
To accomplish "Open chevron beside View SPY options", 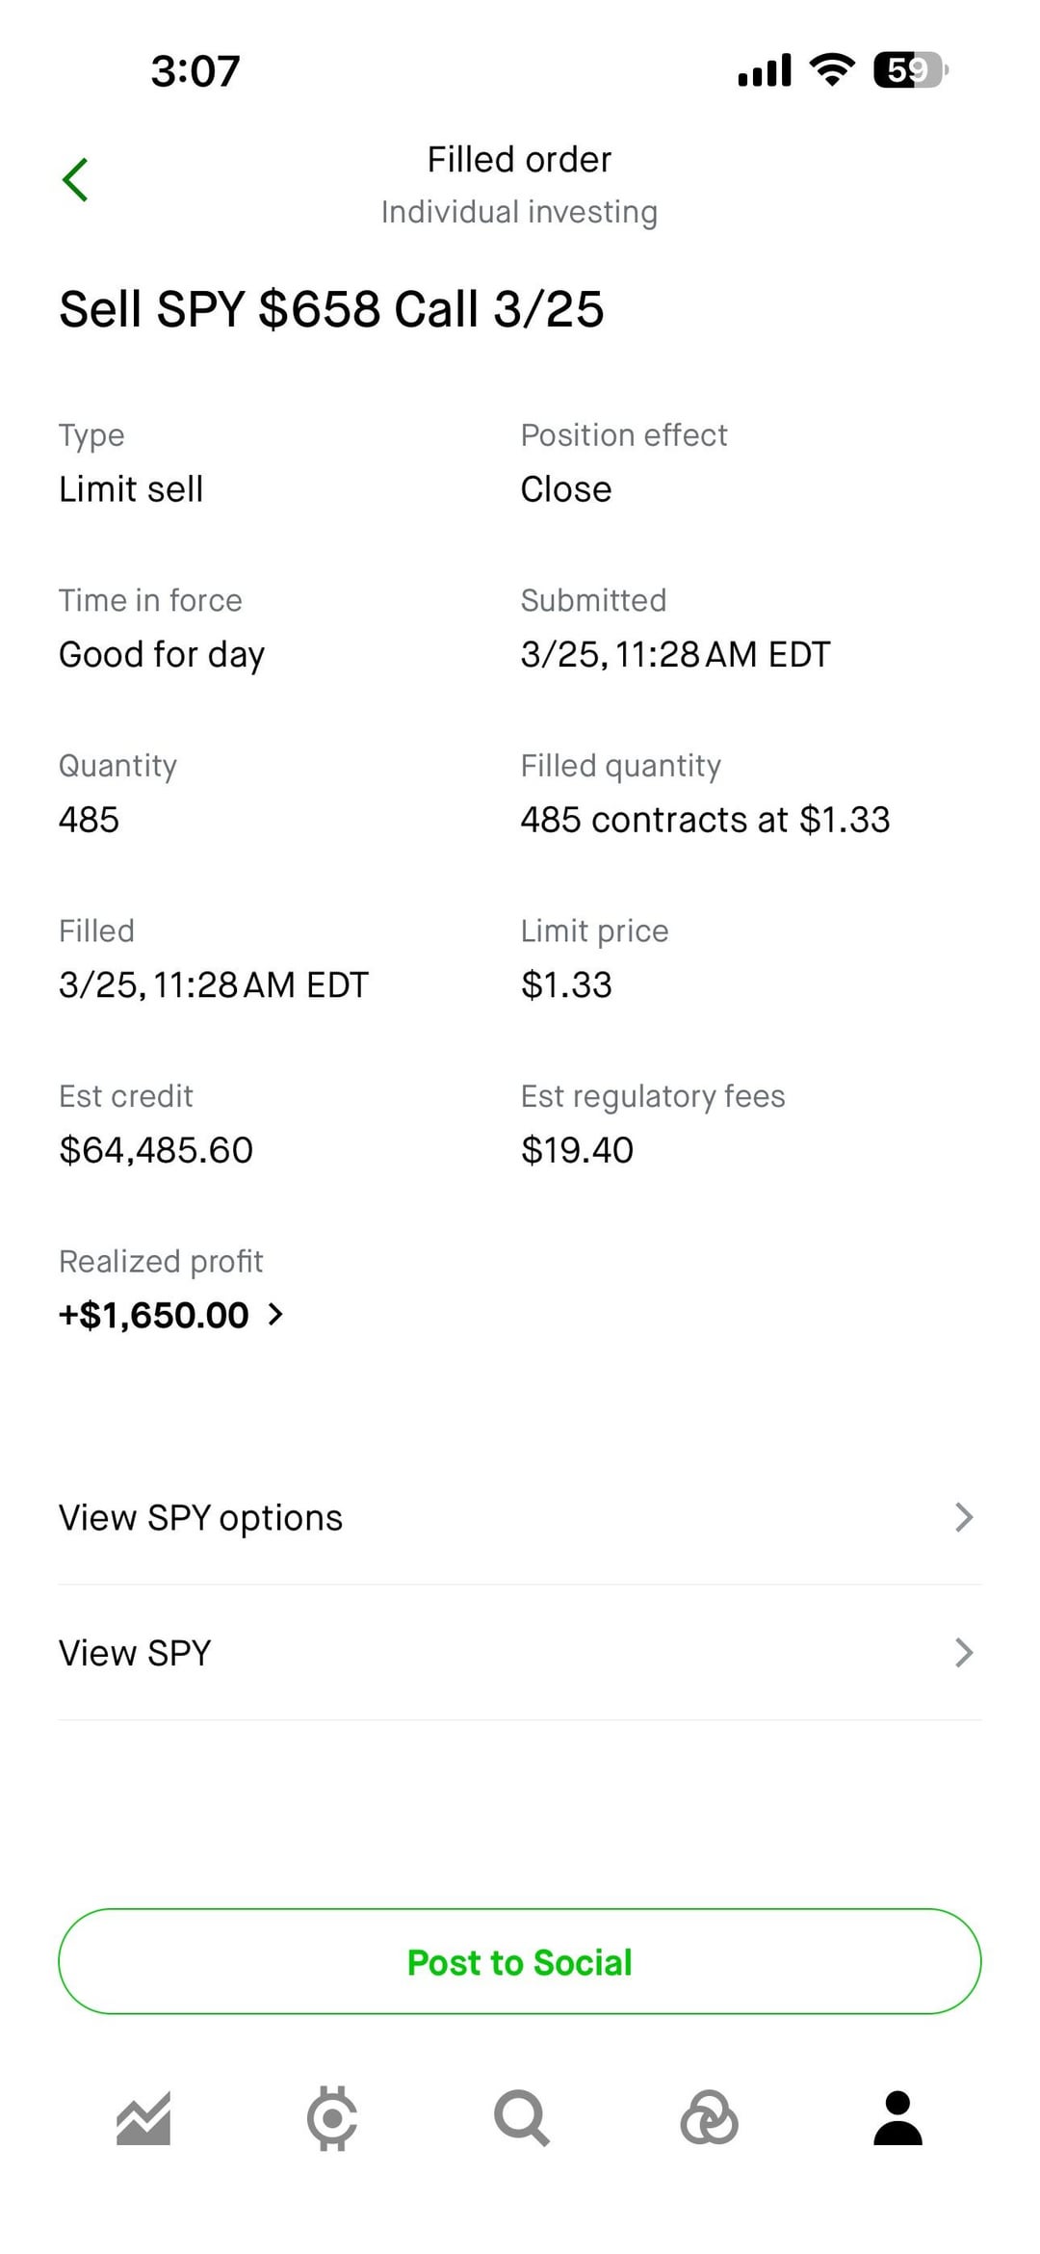I will click(x=963, y=1517).
